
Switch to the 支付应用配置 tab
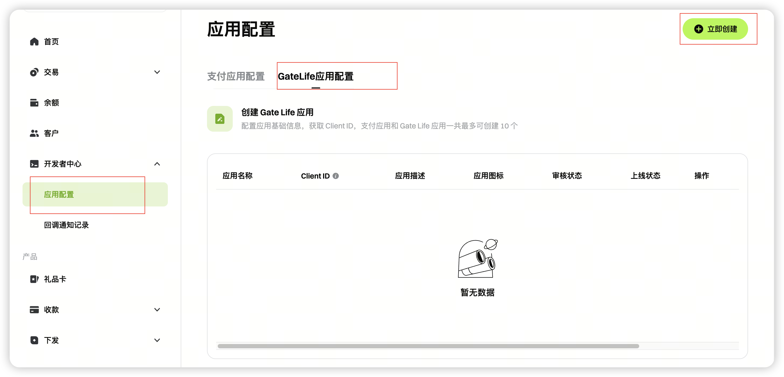tap(236, 76)
